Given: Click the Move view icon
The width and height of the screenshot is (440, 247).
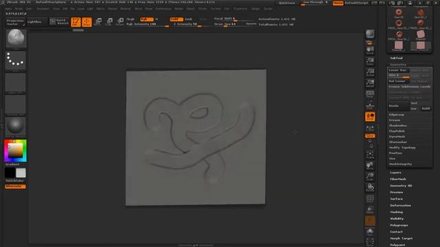Looking at the screenshot, I should [x=370, y=166].
